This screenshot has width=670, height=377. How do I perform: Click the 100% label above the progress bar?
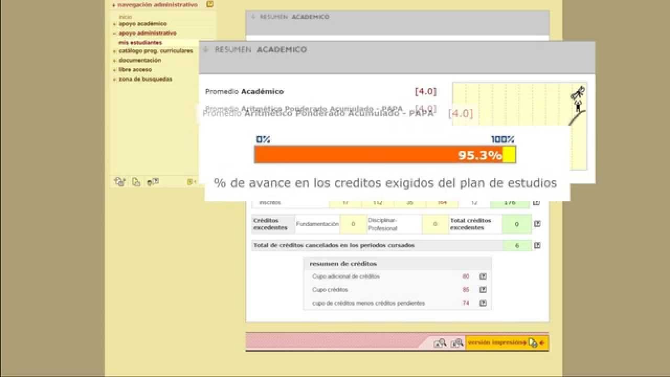[502, 139]
